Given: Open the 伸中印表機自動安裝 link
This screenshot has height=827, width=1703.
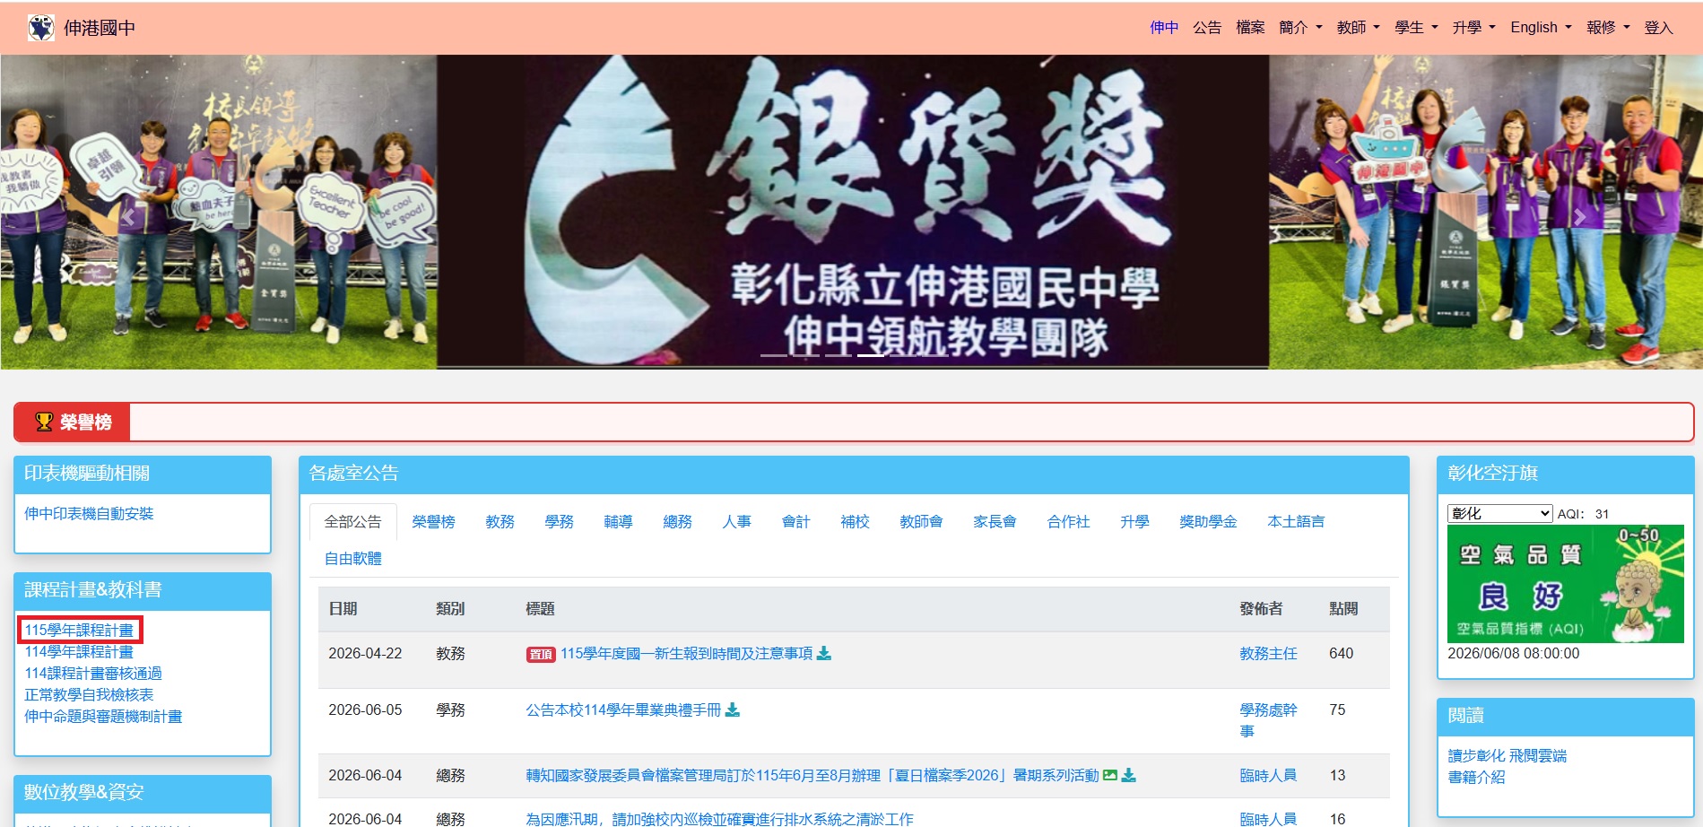Looking at the screenshot, I should click(89, 514).
